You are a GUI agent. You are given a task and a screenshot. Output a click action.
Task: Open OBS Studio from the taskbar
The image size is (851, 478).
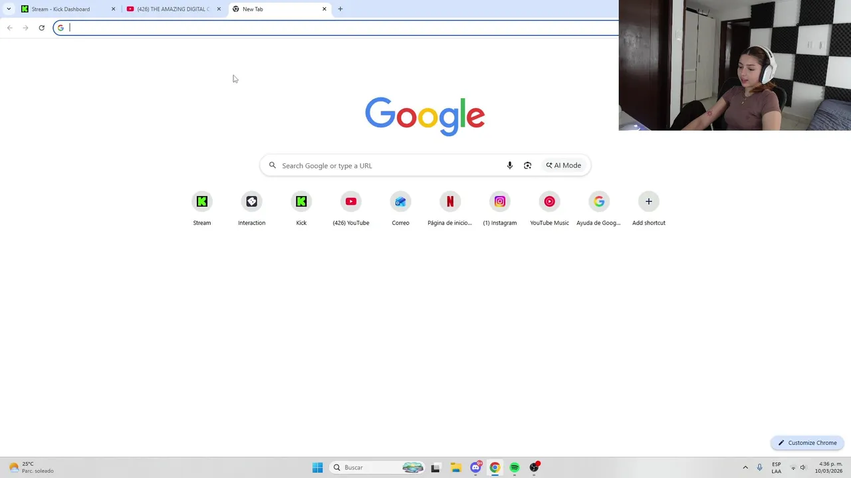click(534, 467)
